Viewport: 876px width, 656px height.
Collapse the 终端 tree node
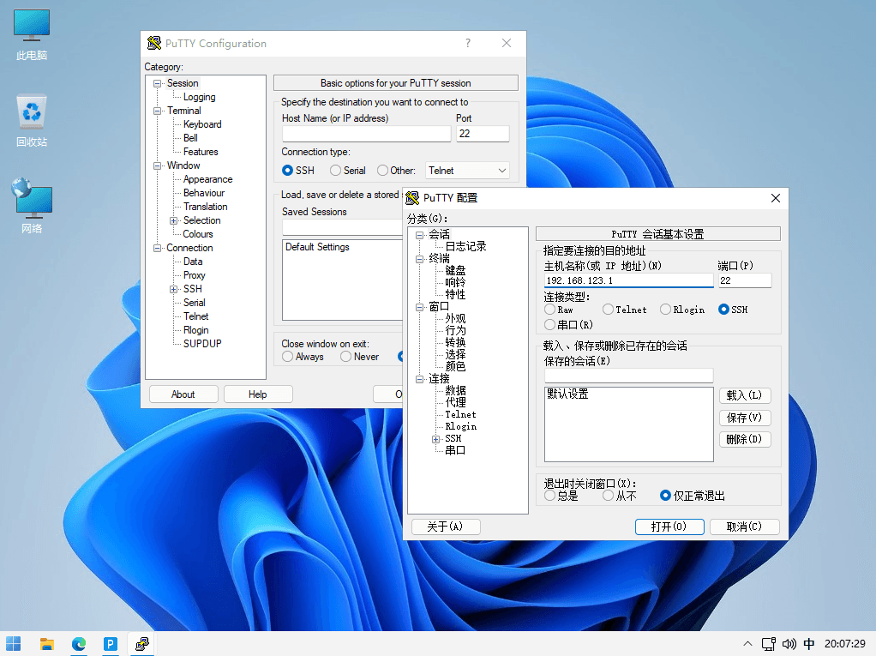[x=419, y=259]
